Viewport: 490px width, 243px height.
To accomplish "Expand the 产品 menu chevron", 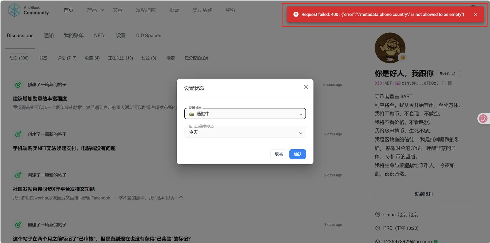I will [x=102, y=10].
